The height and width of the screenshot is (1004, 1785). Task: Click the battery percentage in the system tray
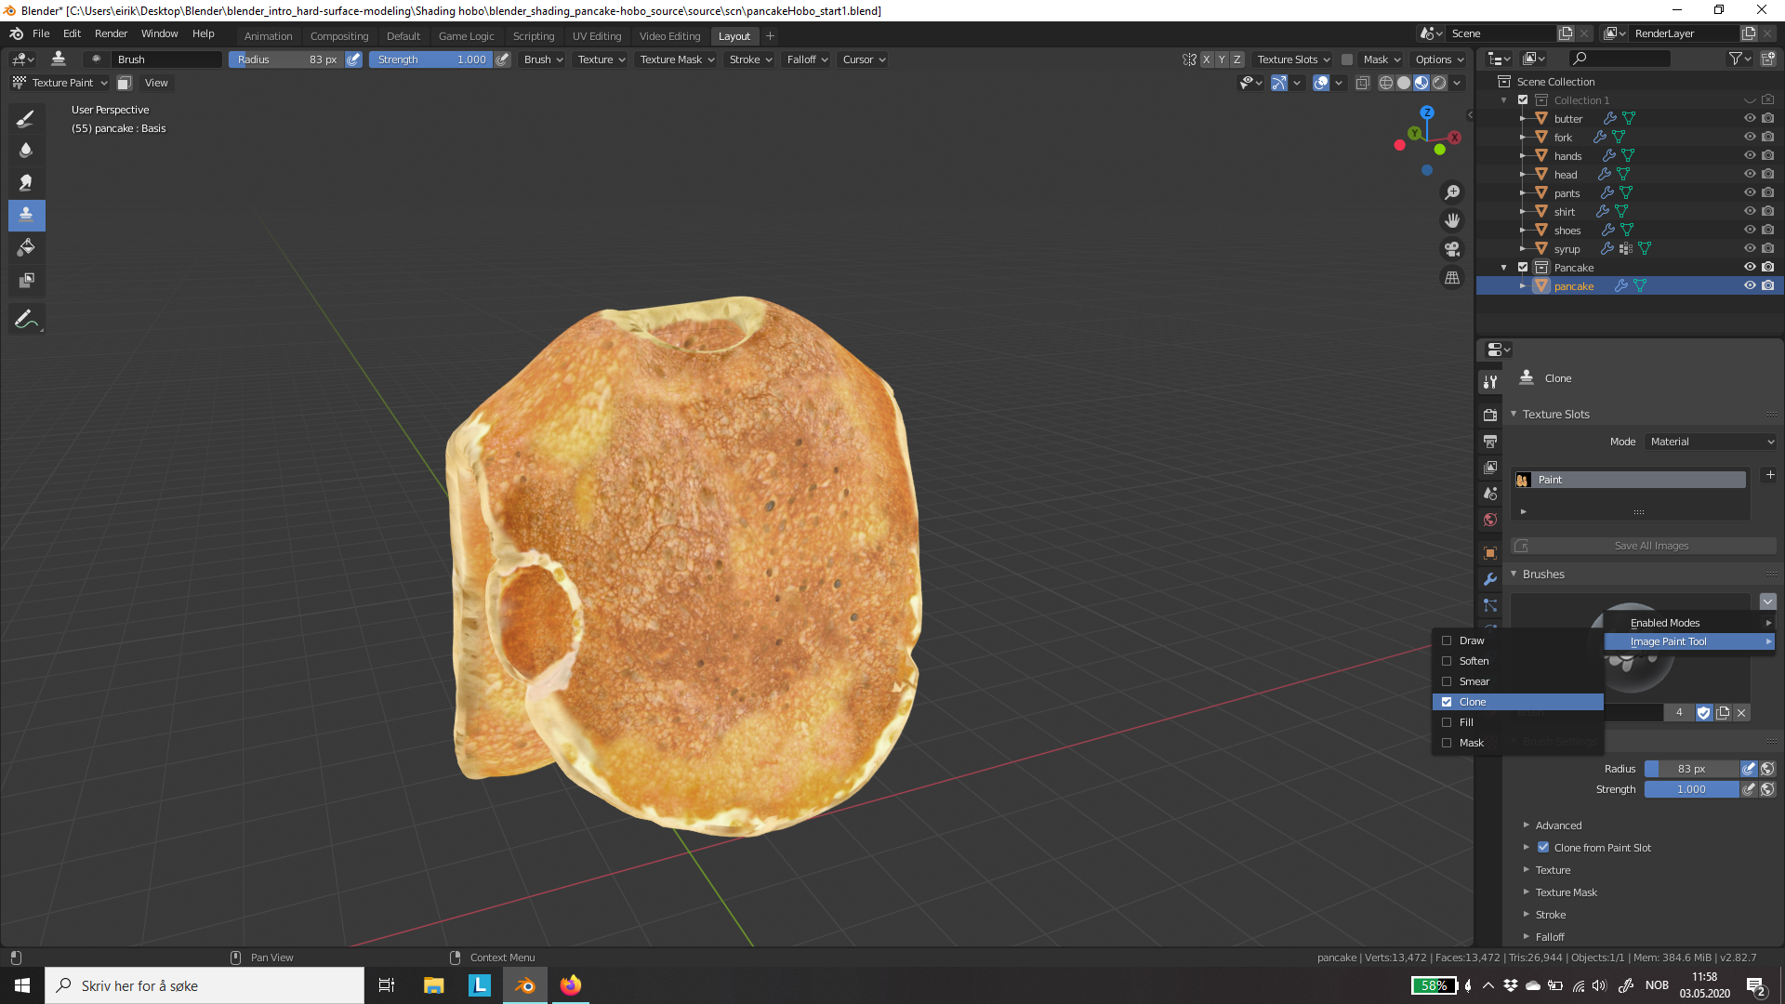[1435, 985]
